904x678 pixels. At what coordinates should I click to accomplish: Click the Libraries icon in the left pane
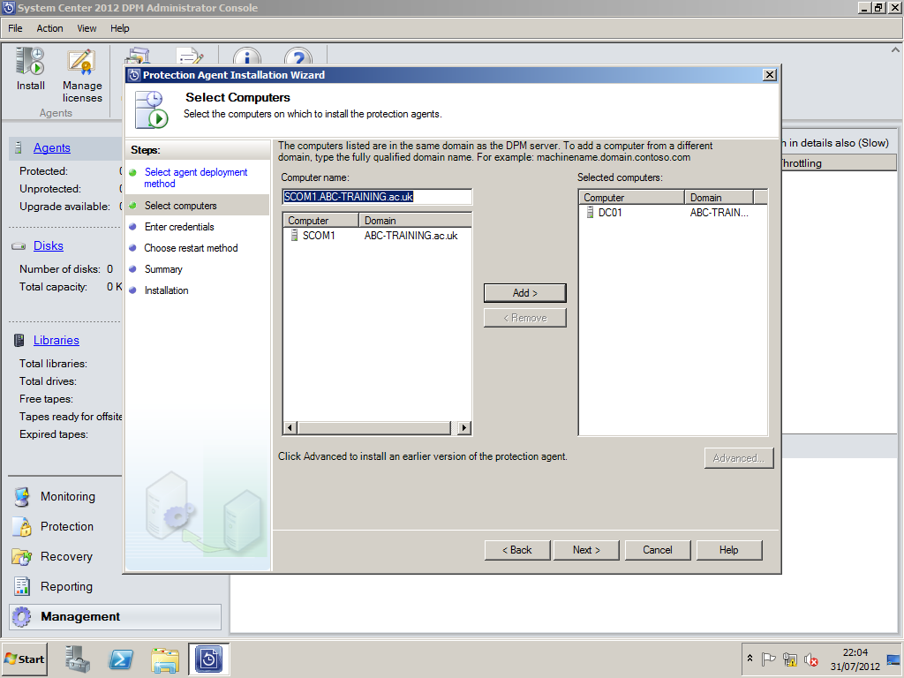[x=19, y=340]
